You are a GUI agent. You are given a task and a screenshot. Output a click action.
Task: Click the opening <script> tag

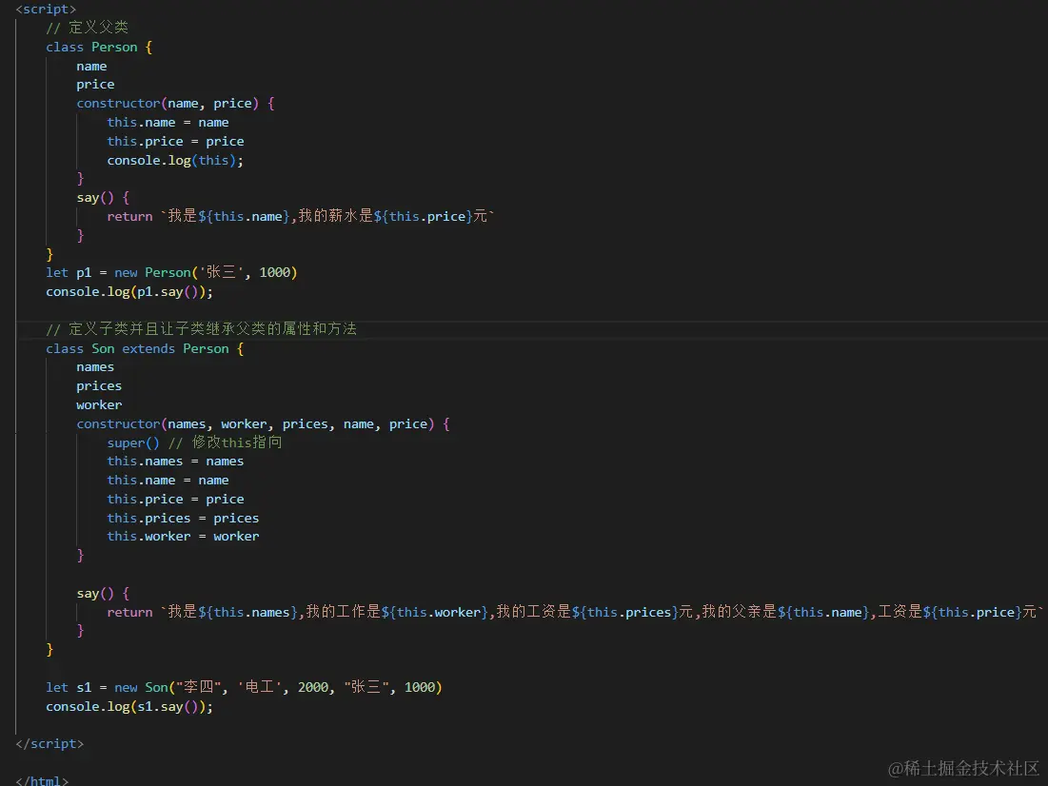pyautogui.click(x=46, y=10)
